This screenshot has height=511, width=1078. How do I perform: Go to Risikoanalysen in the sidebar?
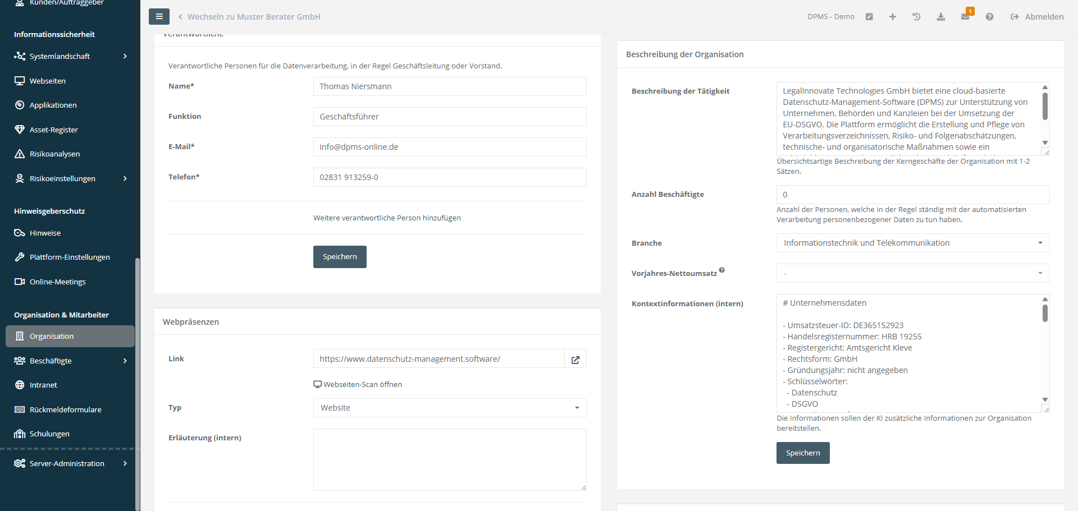[54, 154]
